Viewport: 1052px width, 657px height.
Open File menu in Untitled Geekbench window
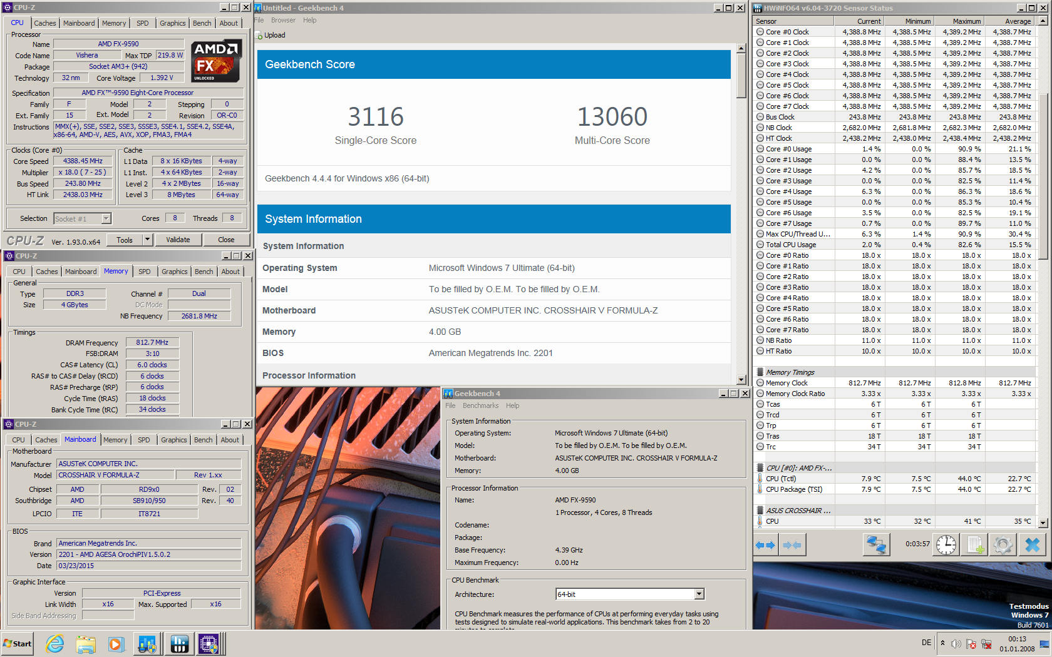click(259, 20)
